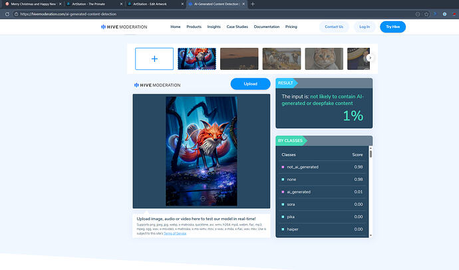Image resolution: width=459 pixels, height=270 pixels.
Task: Open the Terms of Service link
Action: [x=175, y=233]
